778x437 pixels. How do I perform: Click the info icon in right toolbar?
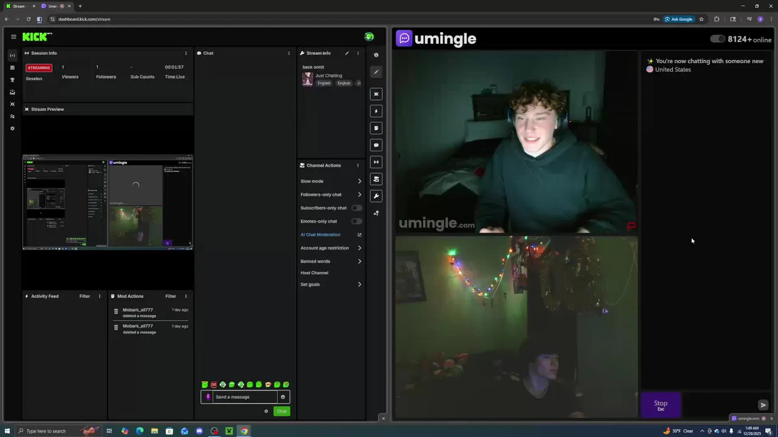[x=376, y=55]
